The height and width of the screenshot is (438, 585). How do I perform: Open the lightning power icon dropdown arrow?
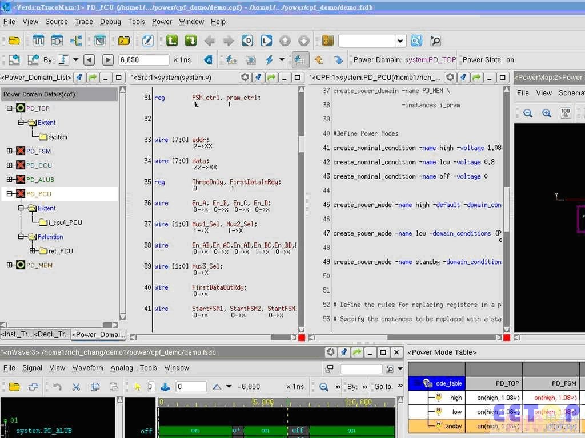282,59
